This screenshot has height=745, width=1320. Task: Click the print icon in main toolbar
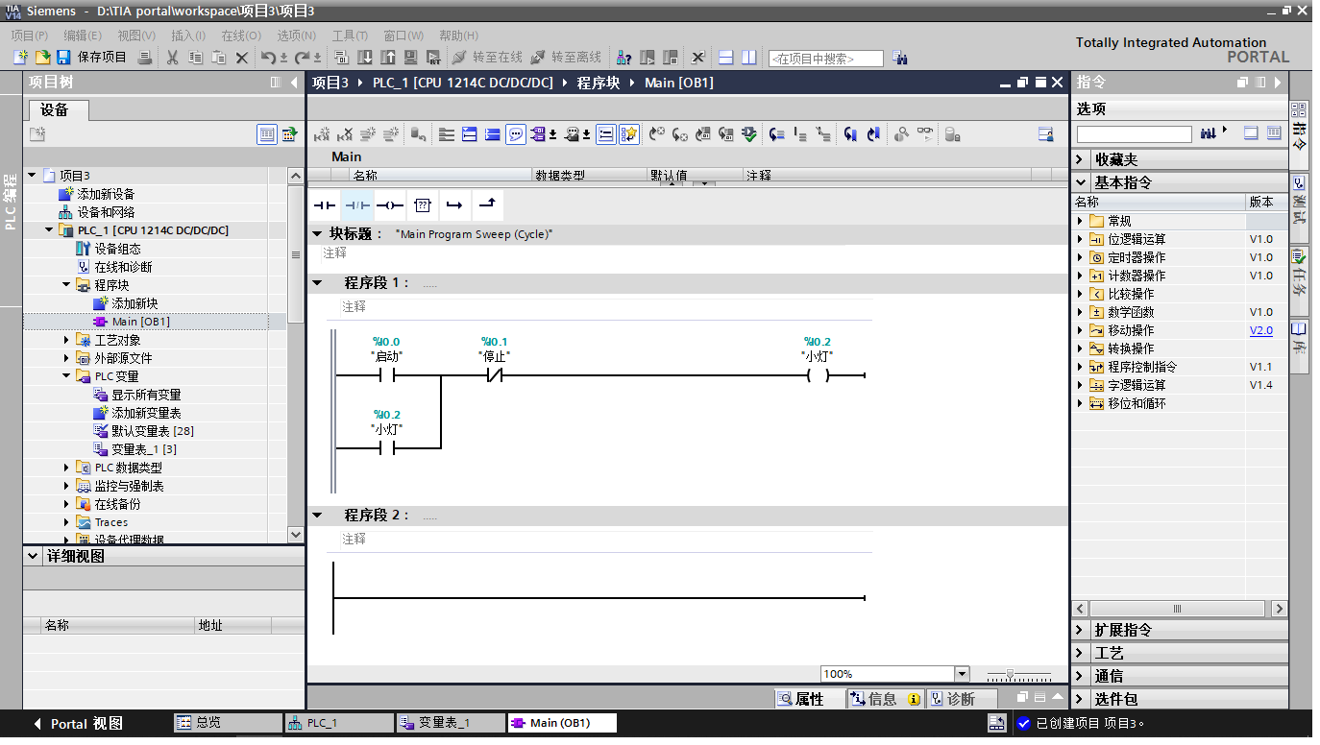pyautogui.click(x=144, y=58)
